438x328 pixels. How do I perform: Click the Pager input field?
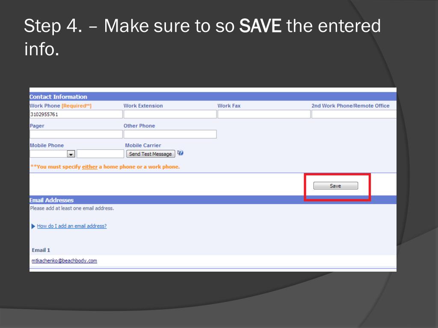[x=76, y=134]
